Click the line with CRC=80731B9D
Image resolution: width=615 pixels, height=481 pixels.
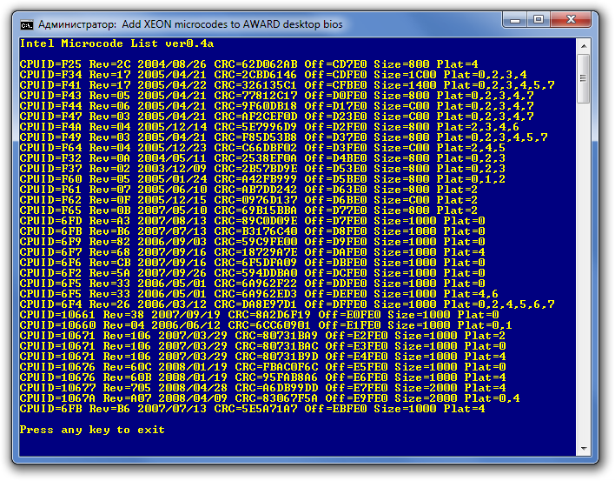point(263,357)
